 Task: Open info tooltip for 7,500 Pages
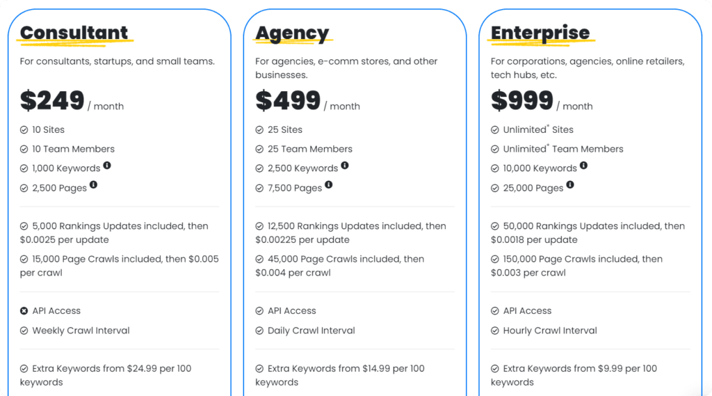coord(329,184)
